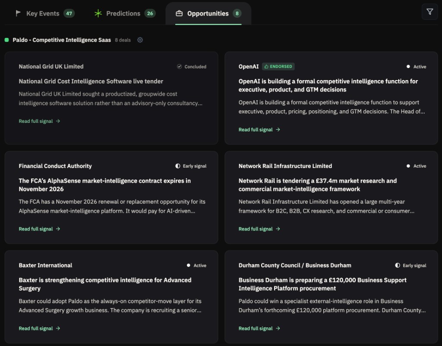The image size is (442, 346).
Task: Click arrow after Network Rail Read full signal
Action: pyautogui.click(x=278, y=229)
